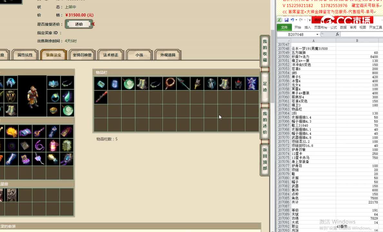Screen dimensions: 383x232
Task: Click the red bead loop inventory item
Action: (x=170, y=84)
